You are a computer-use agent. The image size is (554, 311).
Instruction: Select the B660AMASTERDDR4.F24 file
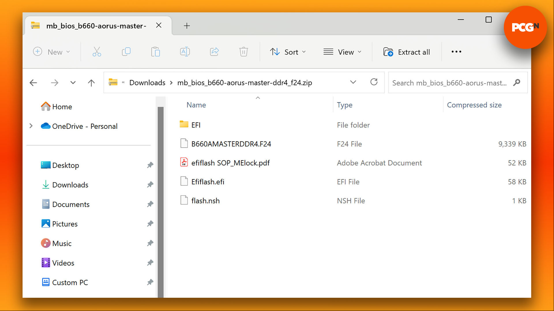pos(225,144)
